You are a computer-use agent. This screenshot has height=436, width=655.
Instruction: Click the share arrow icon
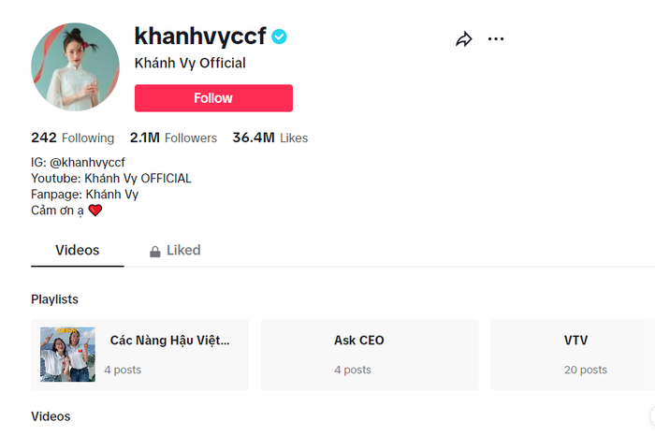(x=463, y=39)
